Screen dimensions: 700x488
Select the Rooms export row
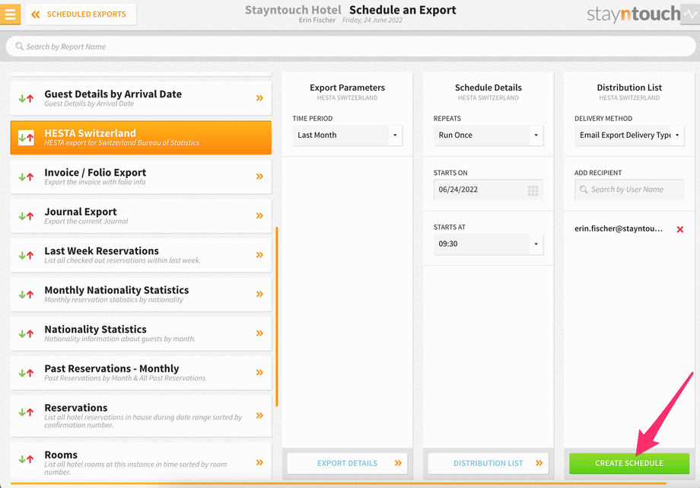click(141, 461)
